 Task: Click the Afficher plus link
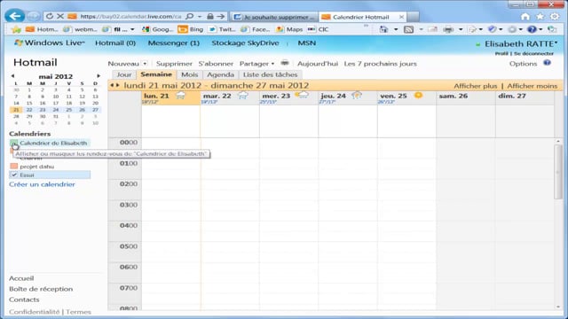(476, 86)
